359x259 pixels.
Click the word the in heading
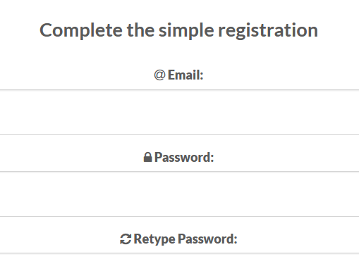(140, 30)
